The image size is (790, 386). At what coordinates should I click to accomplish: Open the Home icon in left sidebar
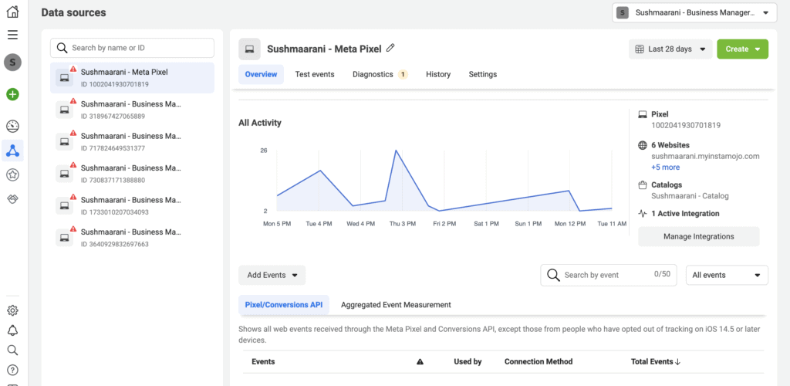pyautogui.click(x=12, y=11)
